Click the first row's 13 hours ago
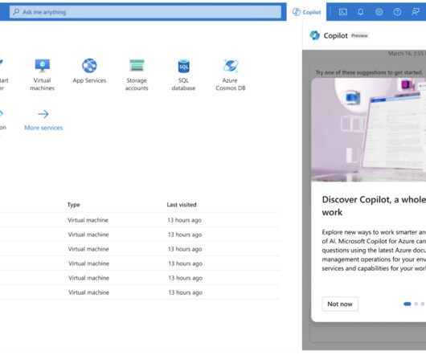 click(185, 220)
